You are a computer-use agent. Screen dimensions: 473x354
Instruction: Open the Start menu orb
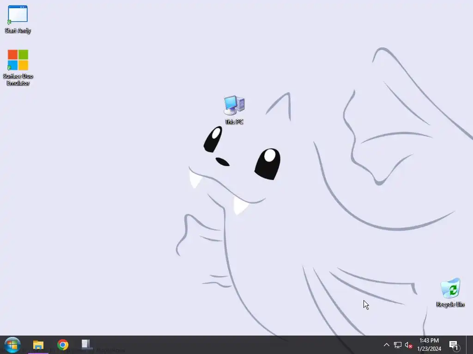pos(12,345)
